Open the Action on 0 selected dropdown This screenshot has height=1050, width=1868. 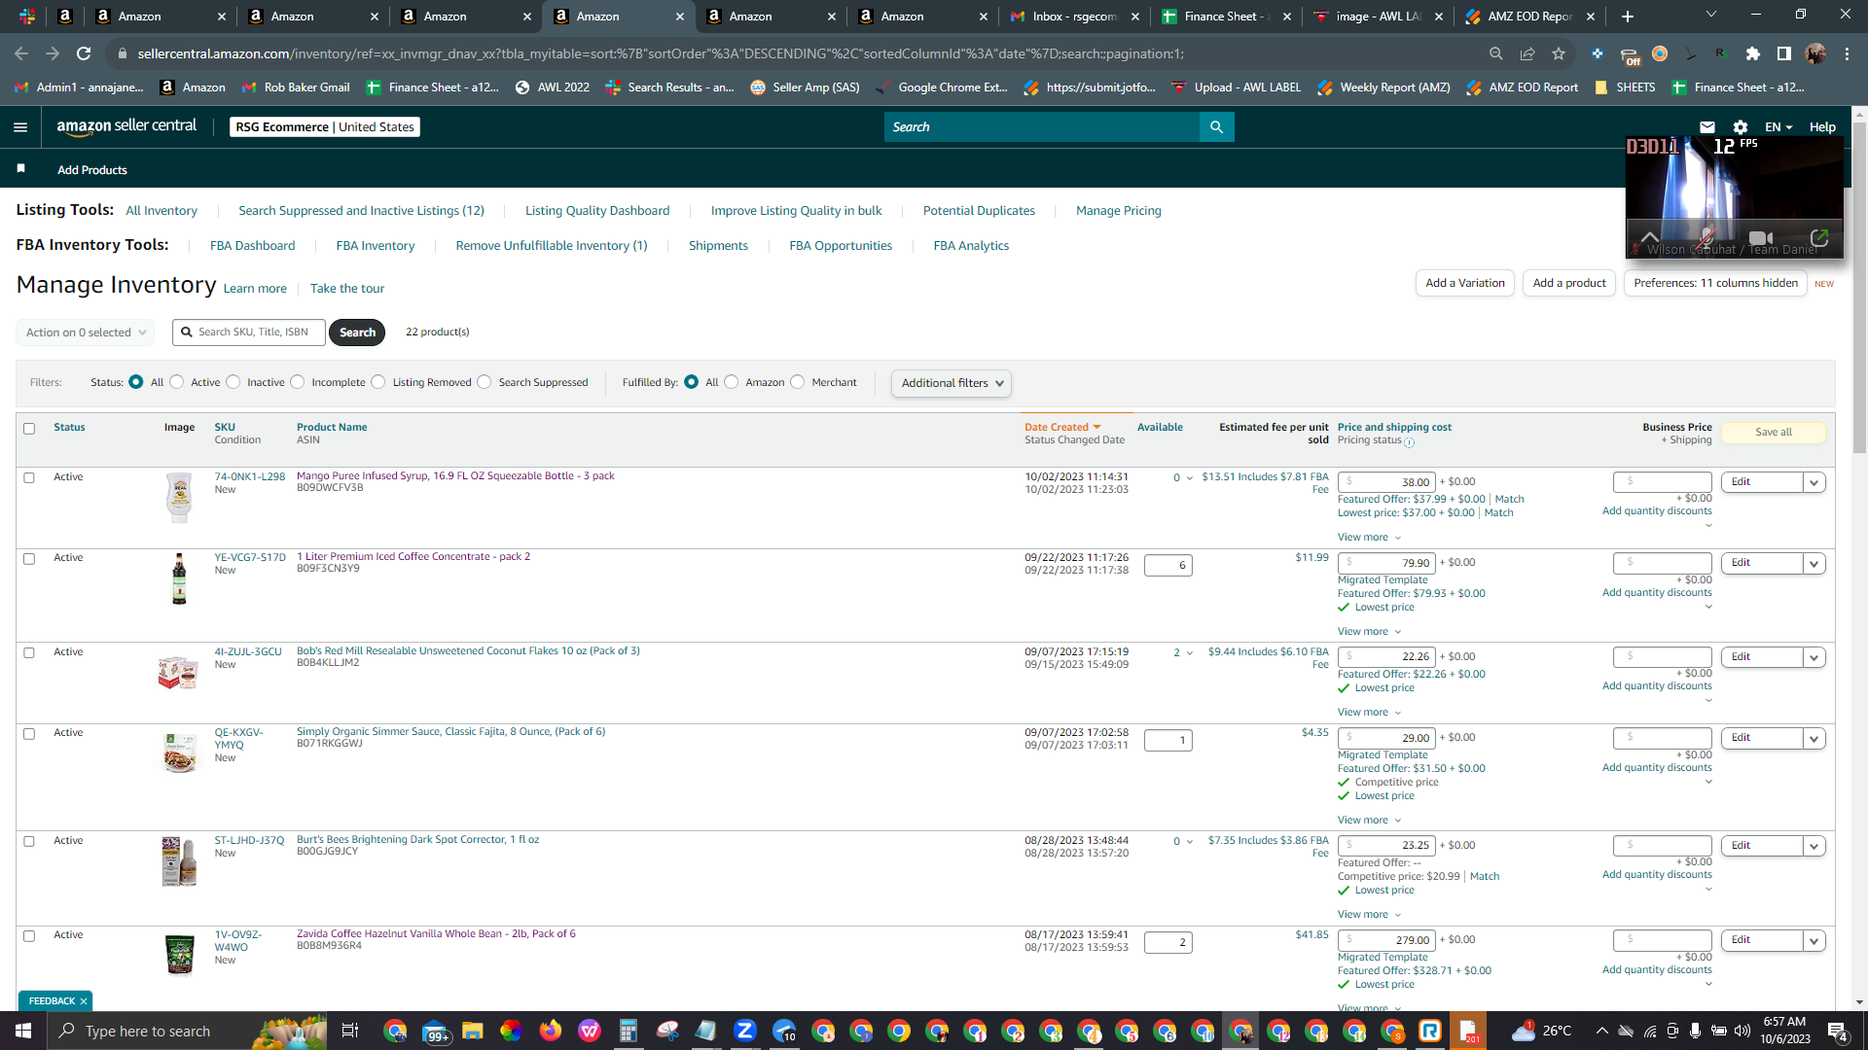[86, 332]
